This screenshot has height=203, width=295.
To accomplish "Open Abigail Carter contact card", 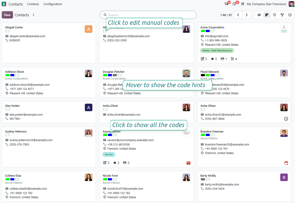I will click(x=49, y=43).
